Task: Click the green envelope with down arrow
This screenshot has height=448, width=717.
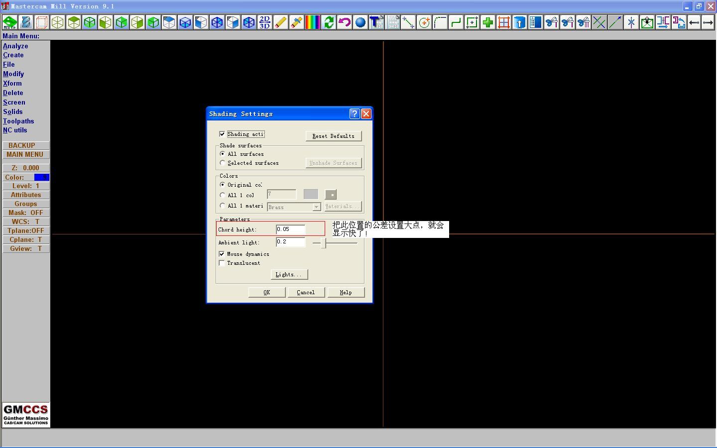Action: tap(647, 22)
